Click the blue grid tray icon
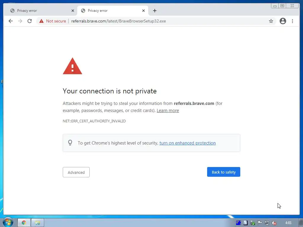This screenshot has width=303, height=227. 238,223
